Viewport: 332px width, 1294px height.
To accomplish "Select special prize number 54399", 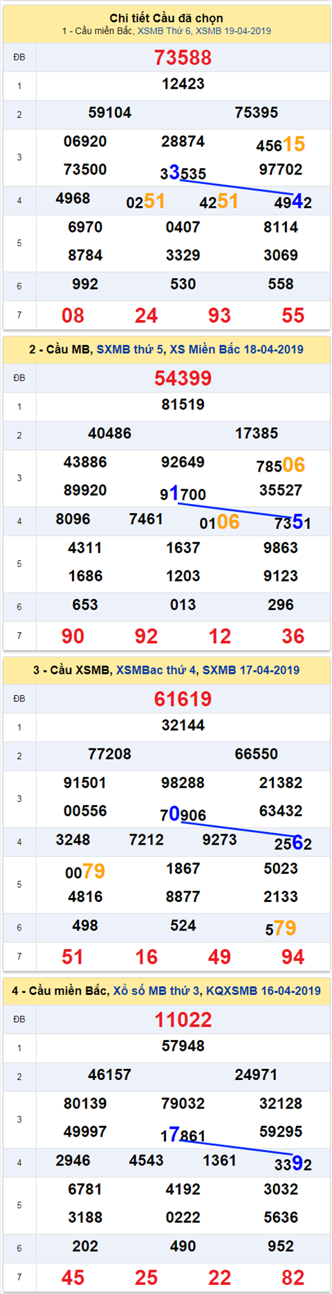I will [183, 379].
